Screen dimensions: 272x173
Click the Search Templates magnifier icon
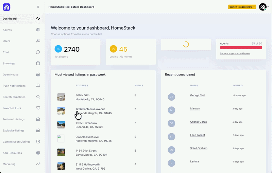click(x=38, y=97)
